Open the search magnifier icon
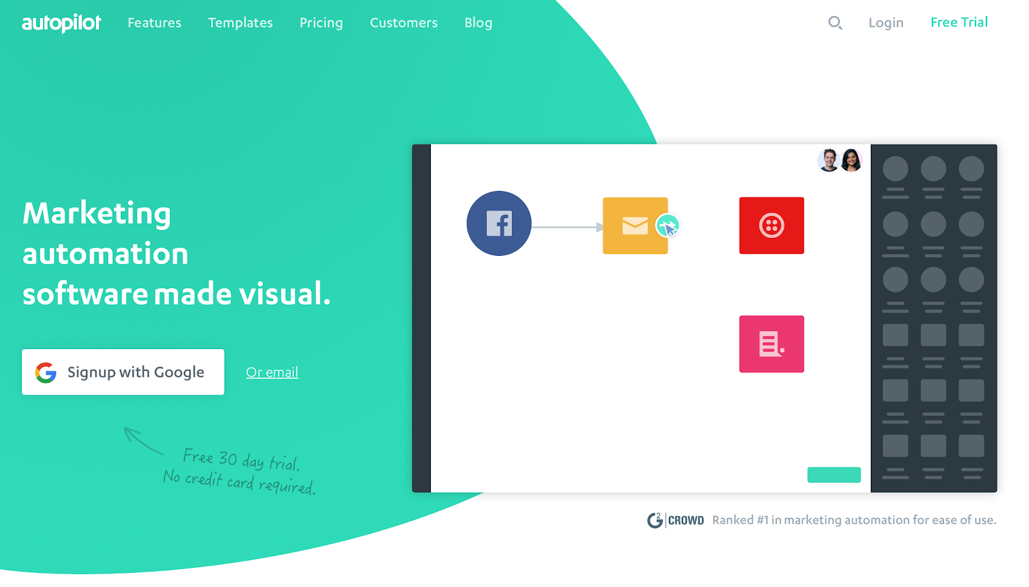This screenshot has width=1029, height=587. [x=835, y=23]
